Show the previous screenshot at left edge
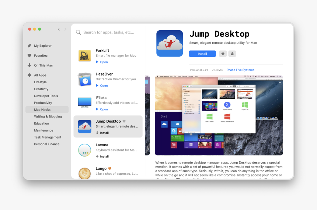 coord(147,115)
